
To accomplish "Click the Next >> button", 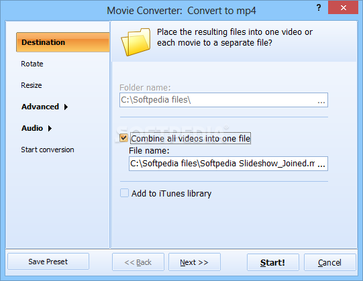I will [x=194, y=262].
